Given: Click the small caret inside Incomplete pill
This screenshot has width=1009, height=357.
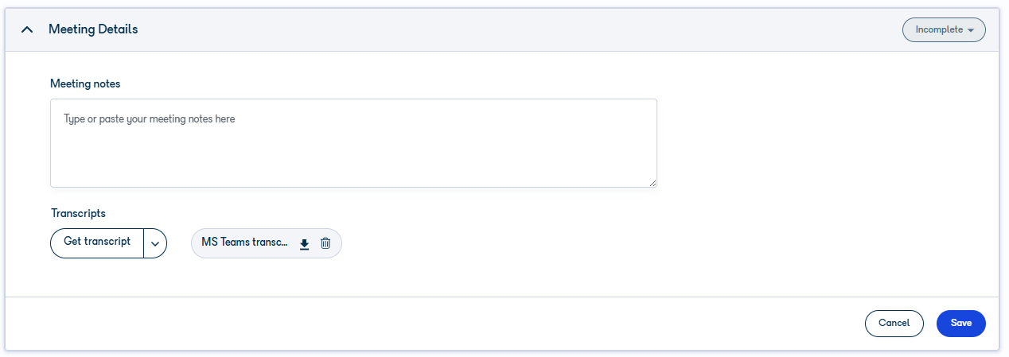Looking at the screenshot, I should [x=970, y=30].
